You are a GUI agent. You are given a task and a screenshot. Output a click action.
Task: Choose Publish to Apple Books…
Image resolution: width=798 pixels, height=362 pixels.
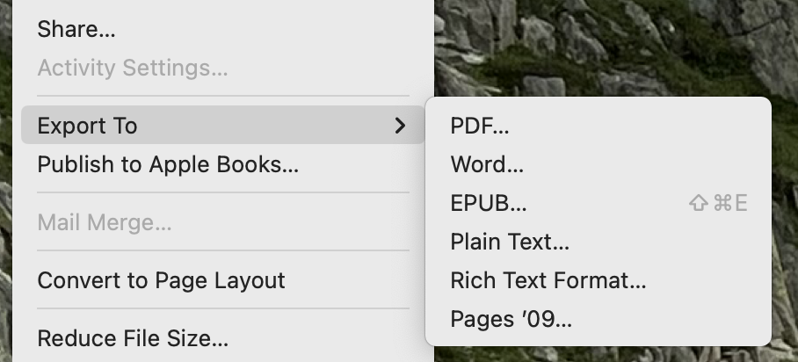pos(223,164)
